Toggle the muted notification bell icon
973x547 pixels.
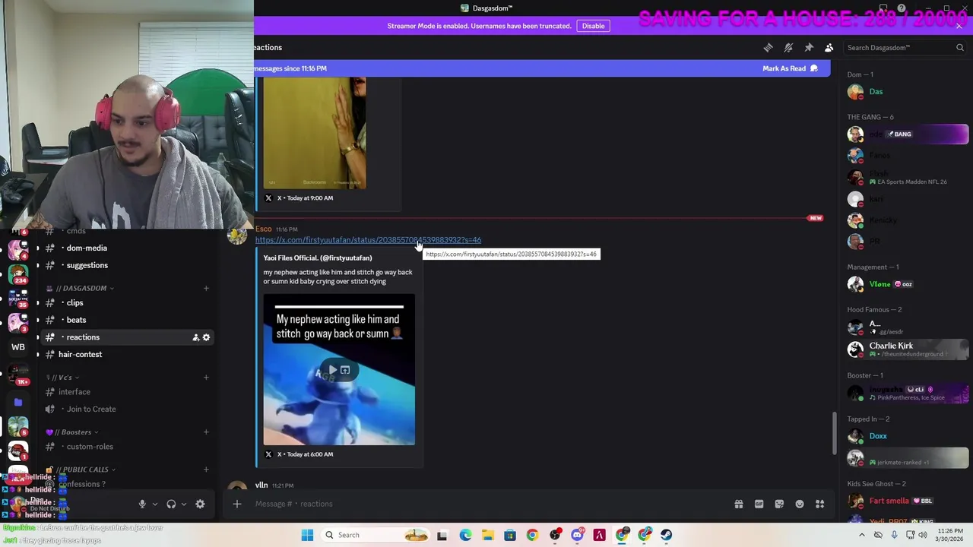point(788,47)
